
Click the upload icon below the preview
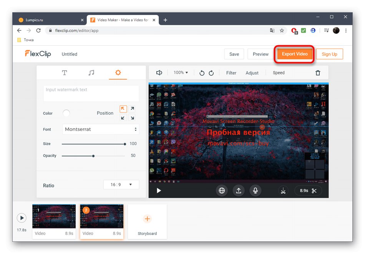point(239,191)
